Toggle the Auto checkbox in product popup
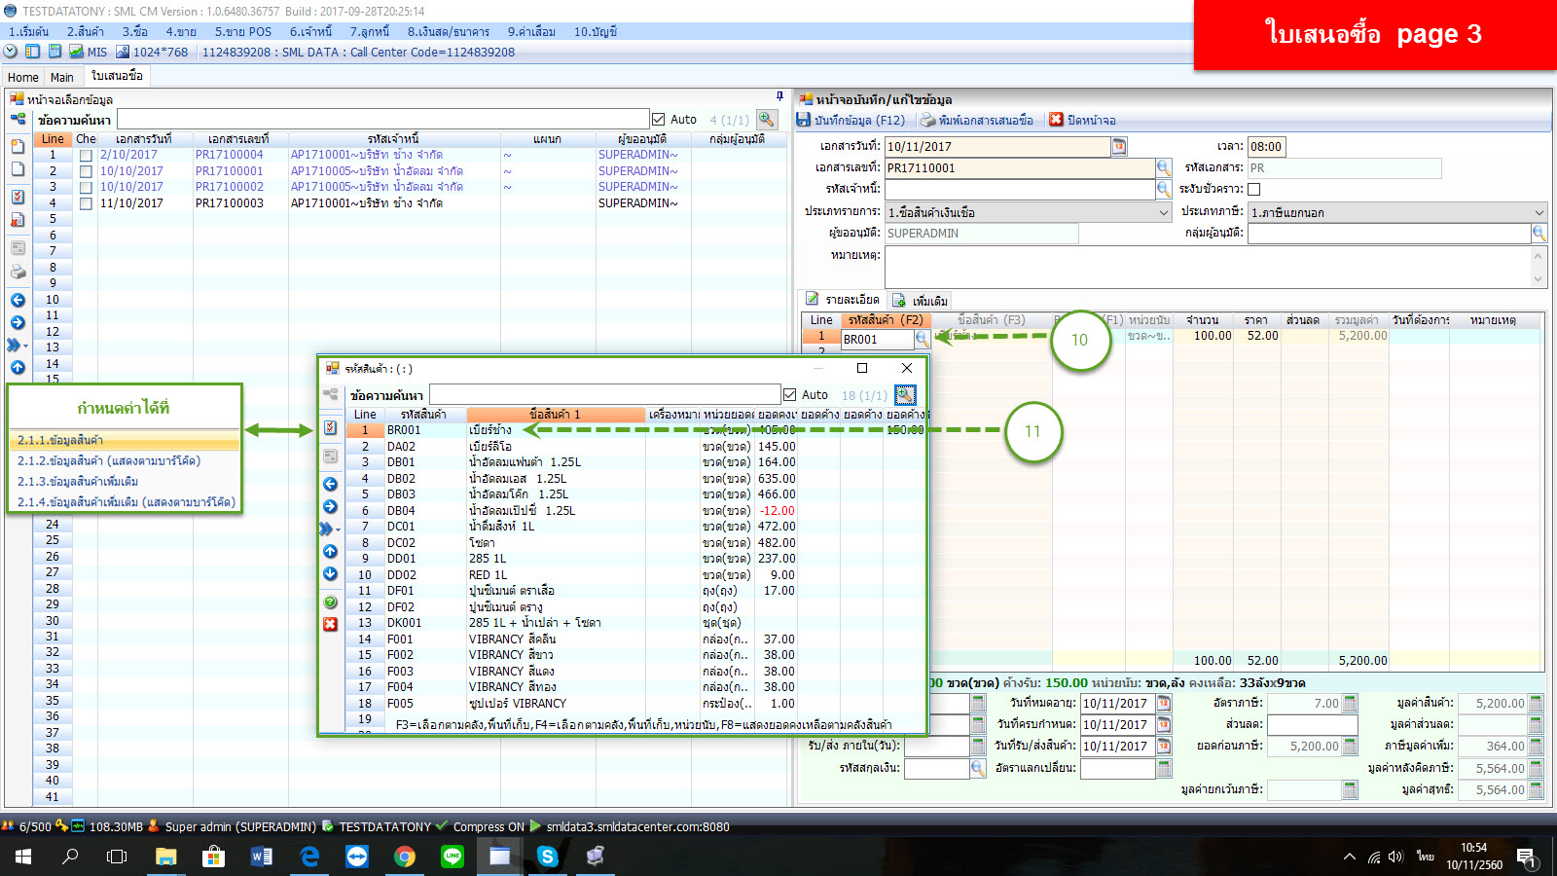This screenshot has height=876, width=1557. point(790,394)
